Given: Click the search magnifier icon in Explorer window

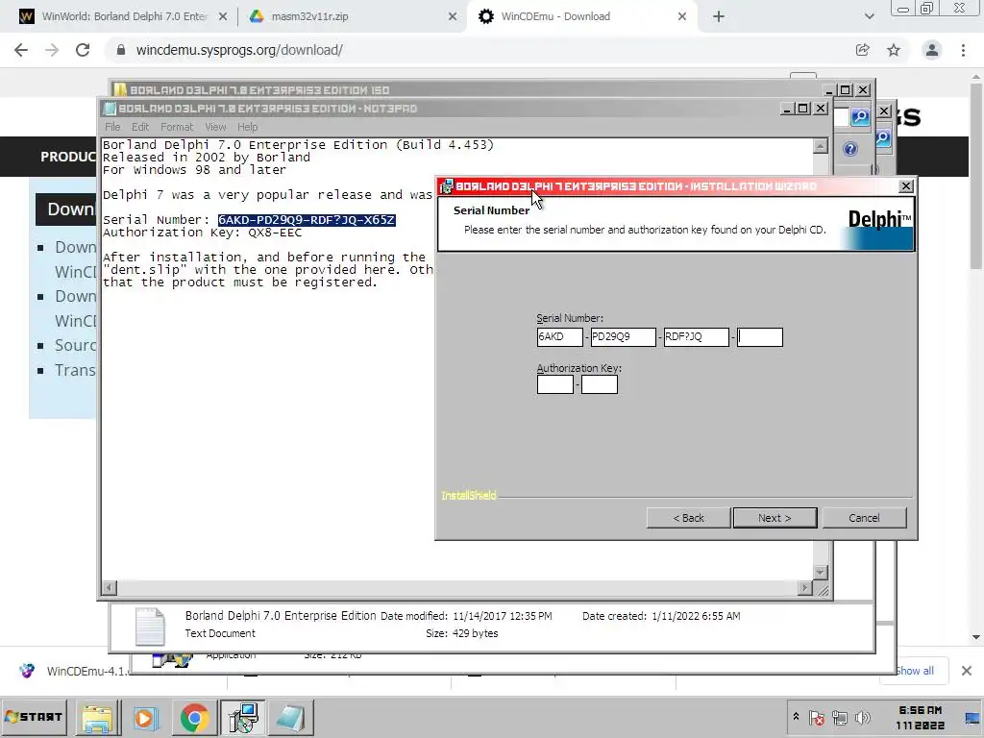Looking at the screenshot, I should pyautogui.click(x=860, y=116).
